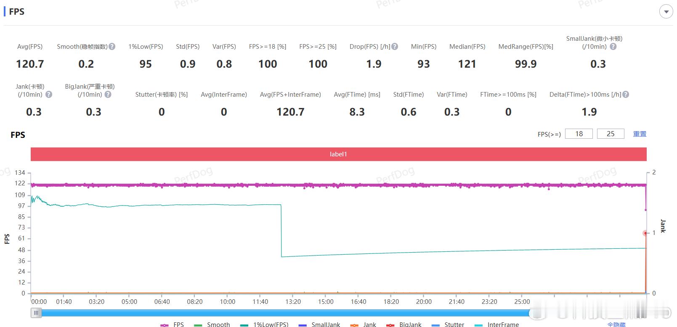Click the red BigJank marker at chart end
The height and width of the screenshot is (327, 677).
(x=645, y=233)
